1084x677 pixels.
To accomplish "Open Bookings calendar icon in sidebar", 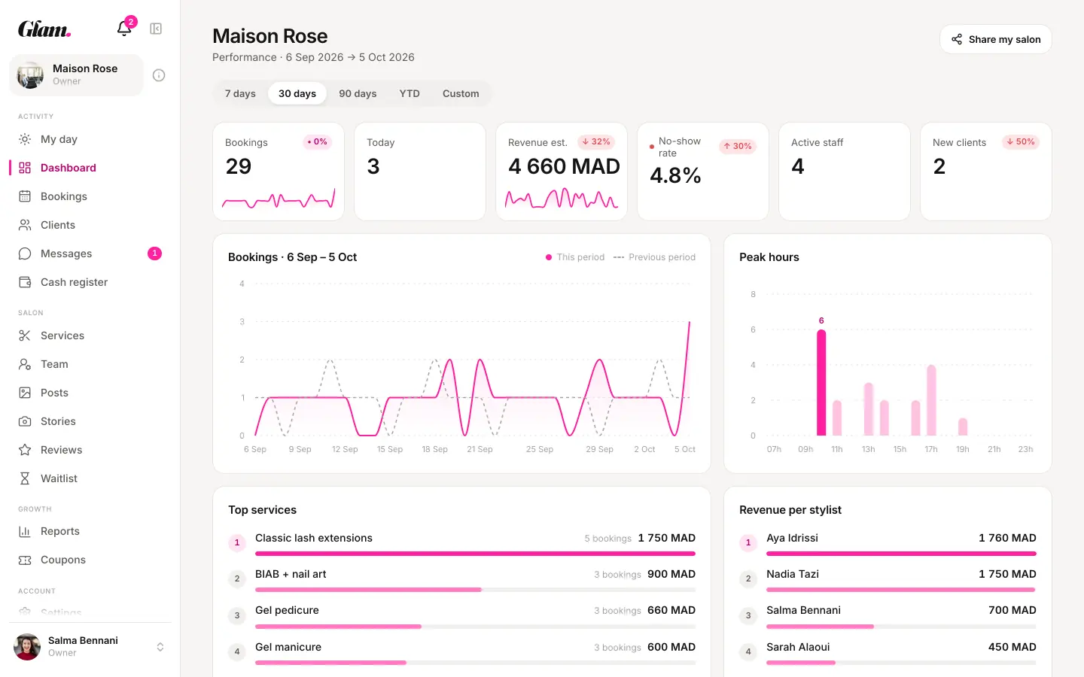I will 25,196.
